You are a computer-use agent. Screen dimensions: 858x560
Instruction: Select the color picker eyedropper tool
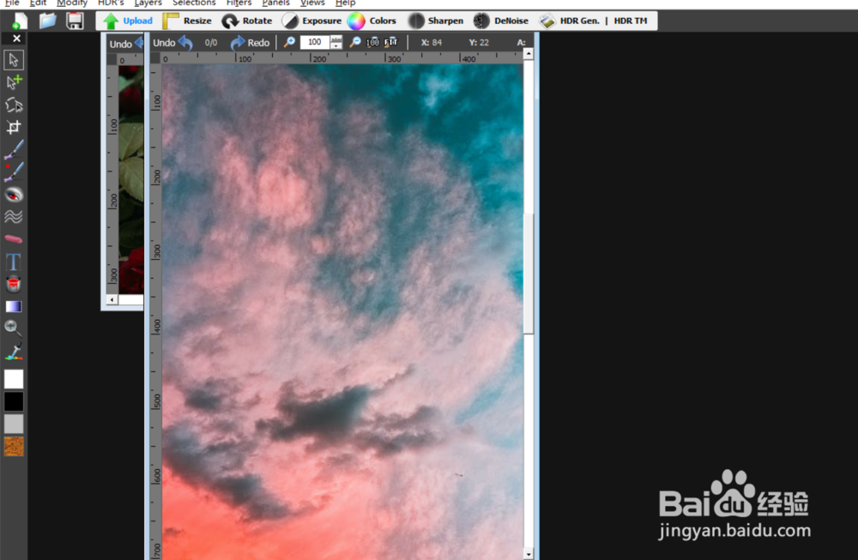pos(14,352)
